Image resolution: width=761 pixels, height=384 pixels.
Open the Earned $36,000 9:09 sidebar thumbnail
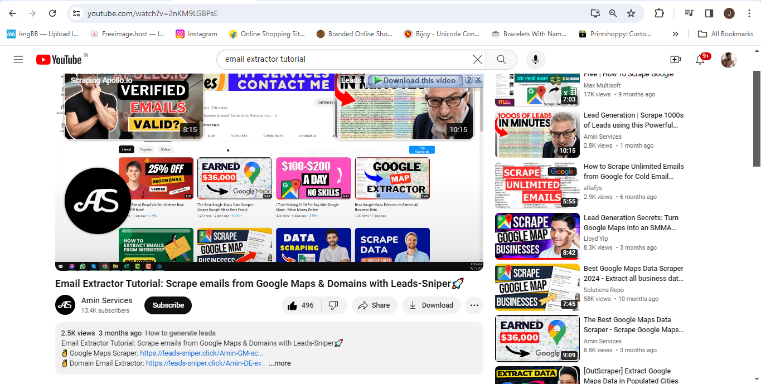coord(537,339)
